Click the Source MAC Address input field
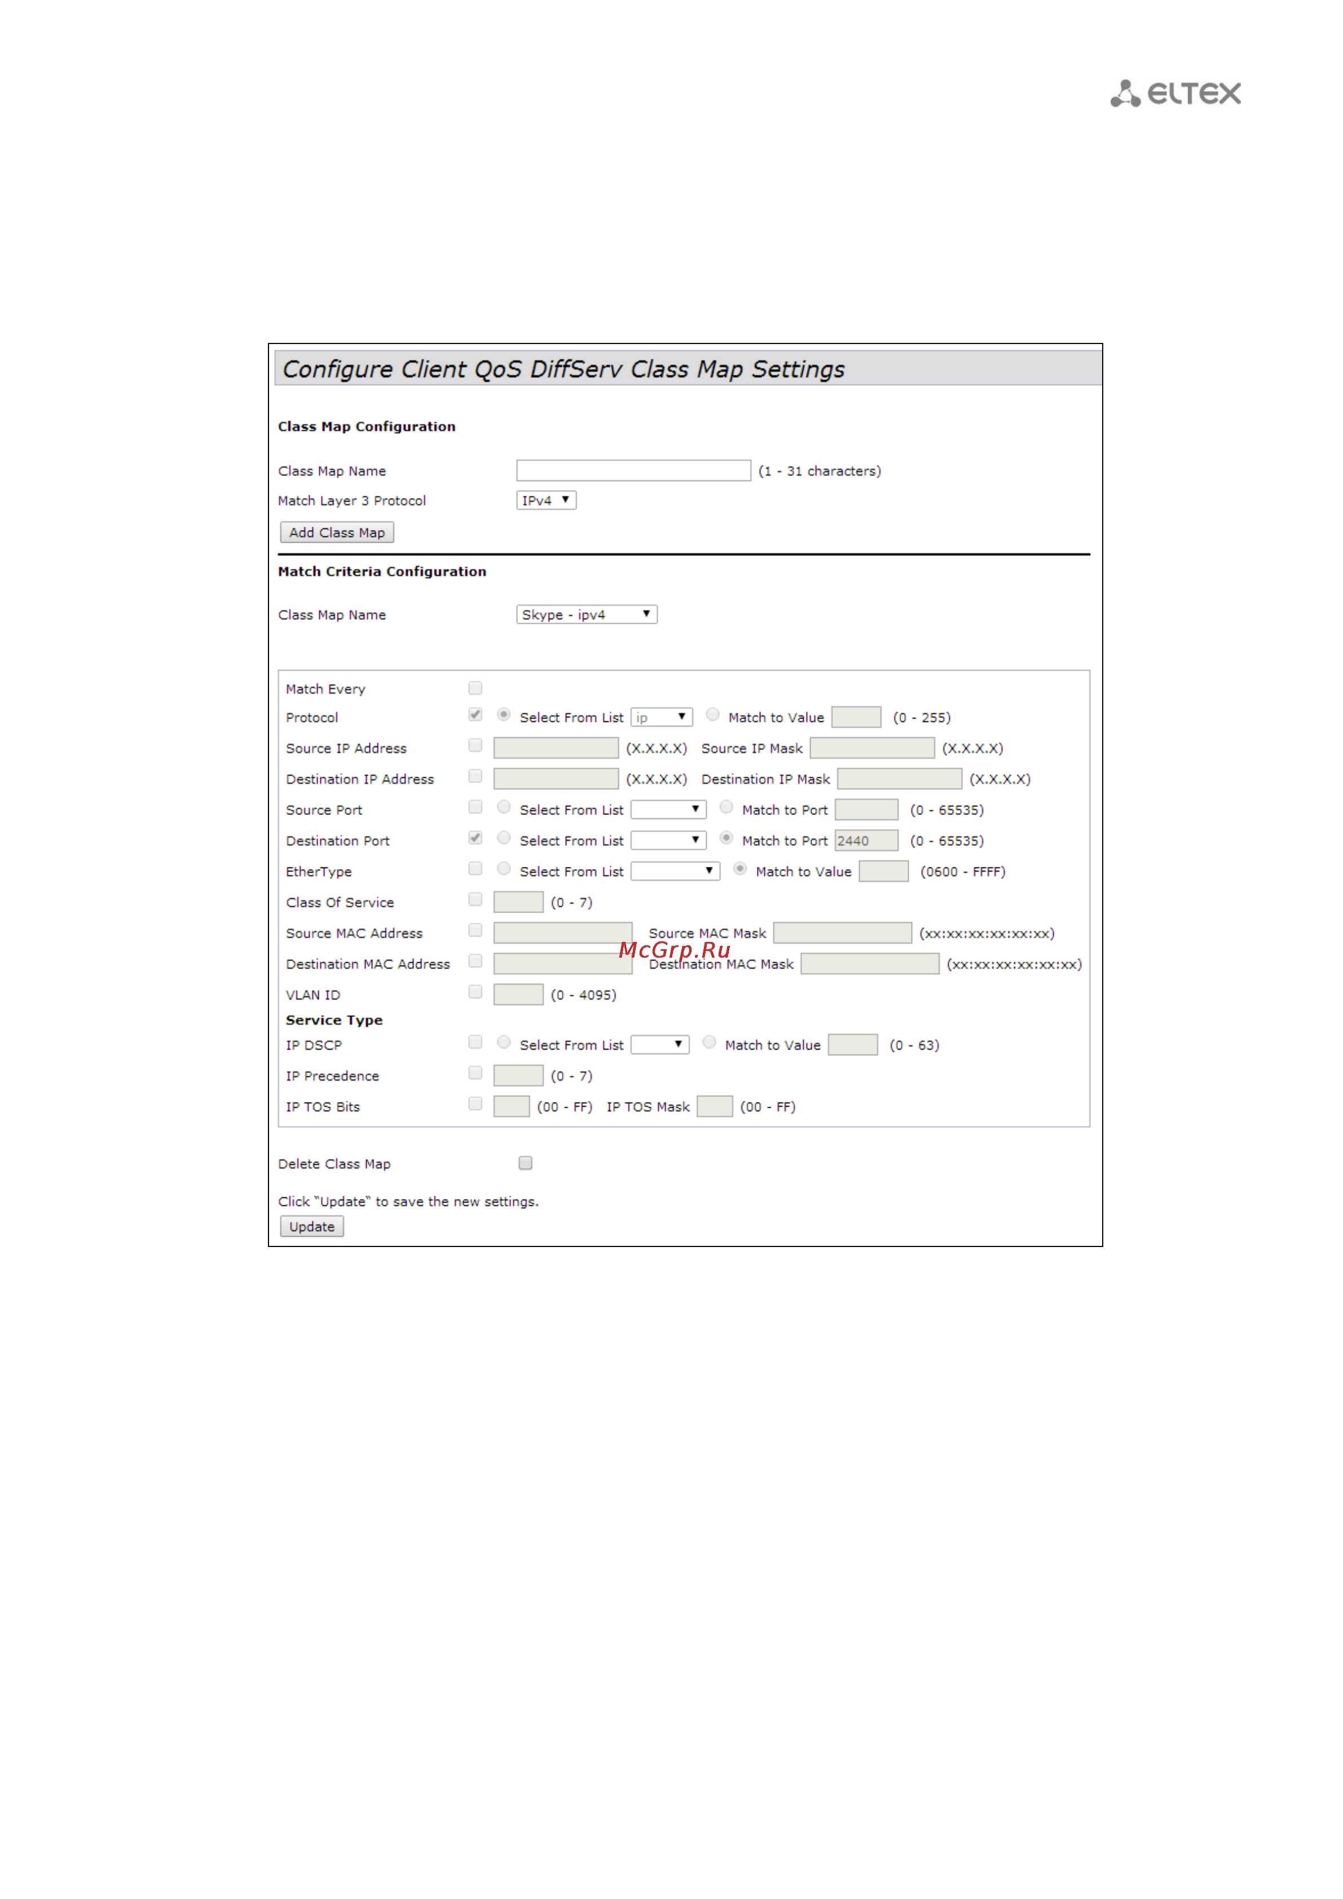This screenshot has height=1899, width=1343. click(x=563, y=933)
